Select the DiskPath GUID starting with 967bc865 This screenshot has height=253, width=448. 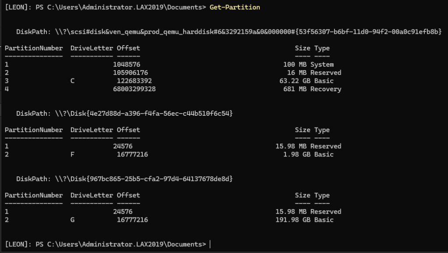coord(159,179)
